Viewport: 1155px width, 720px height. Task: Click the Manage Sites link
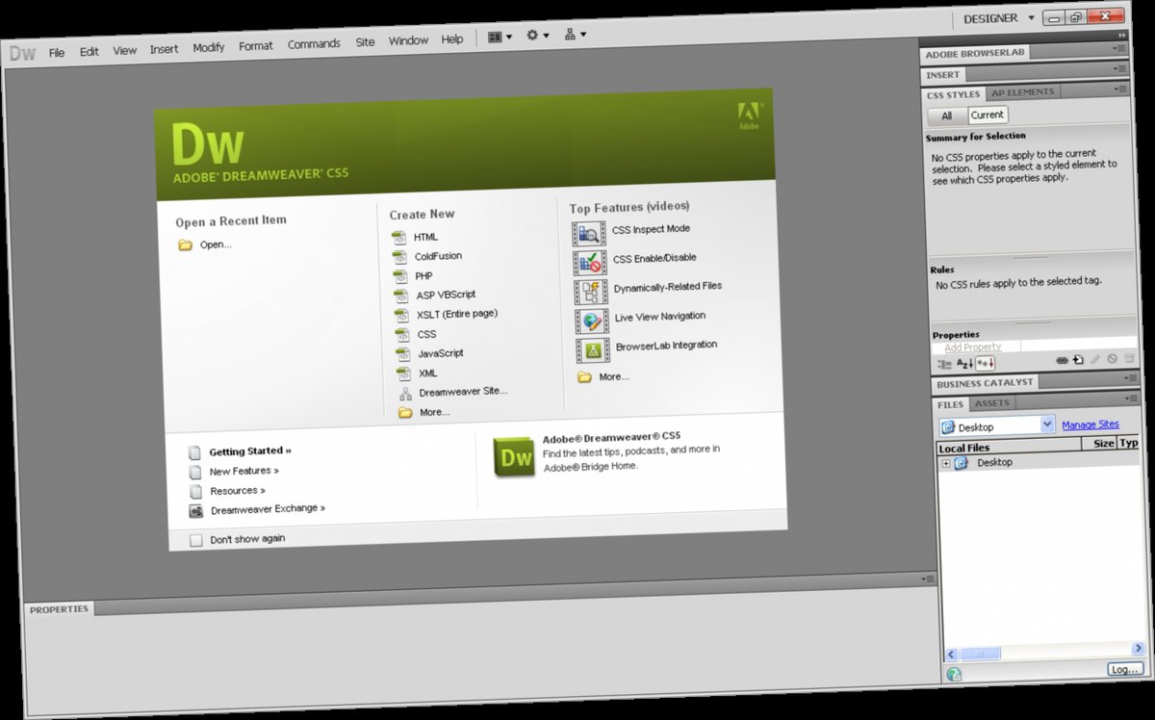click(1091, 424)
